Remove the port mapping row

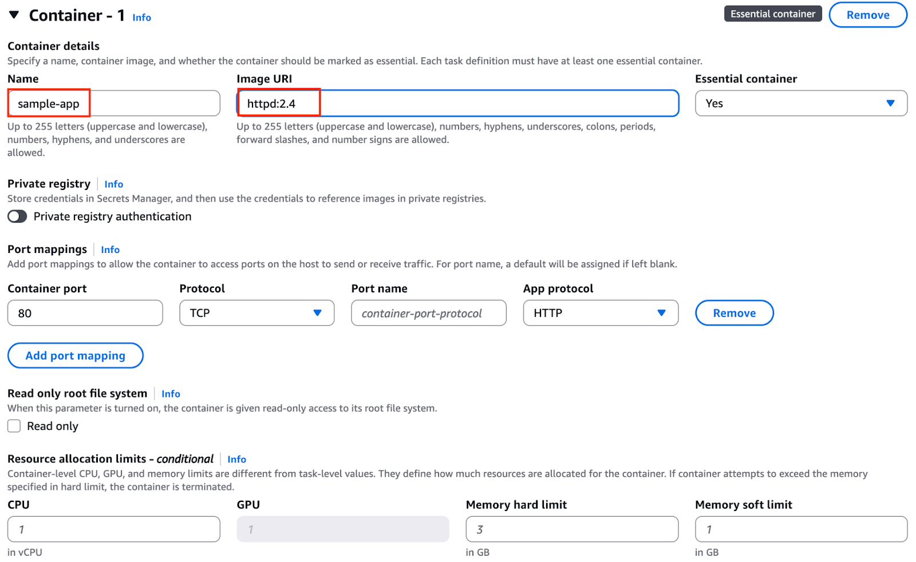pyautogui.click(x=735, y=313)
